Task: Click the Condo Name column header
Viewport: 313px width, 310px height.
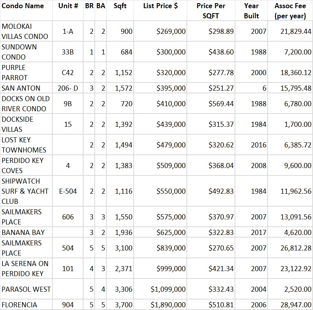Action: 23,6
